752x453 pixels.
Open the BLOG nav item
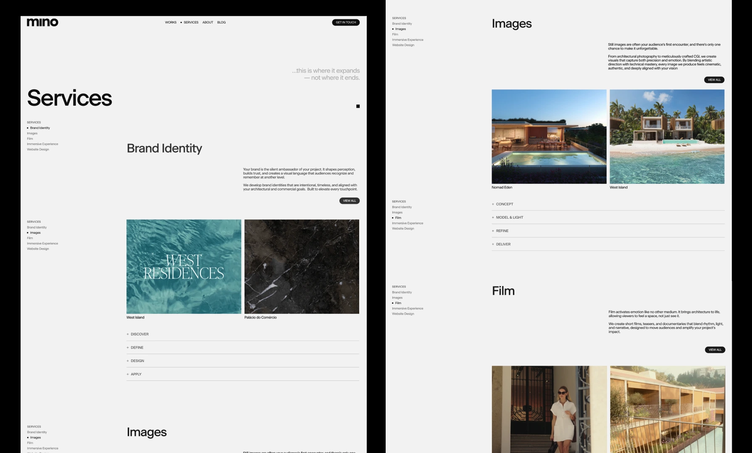pyautogui.click(x=221, y=22)
